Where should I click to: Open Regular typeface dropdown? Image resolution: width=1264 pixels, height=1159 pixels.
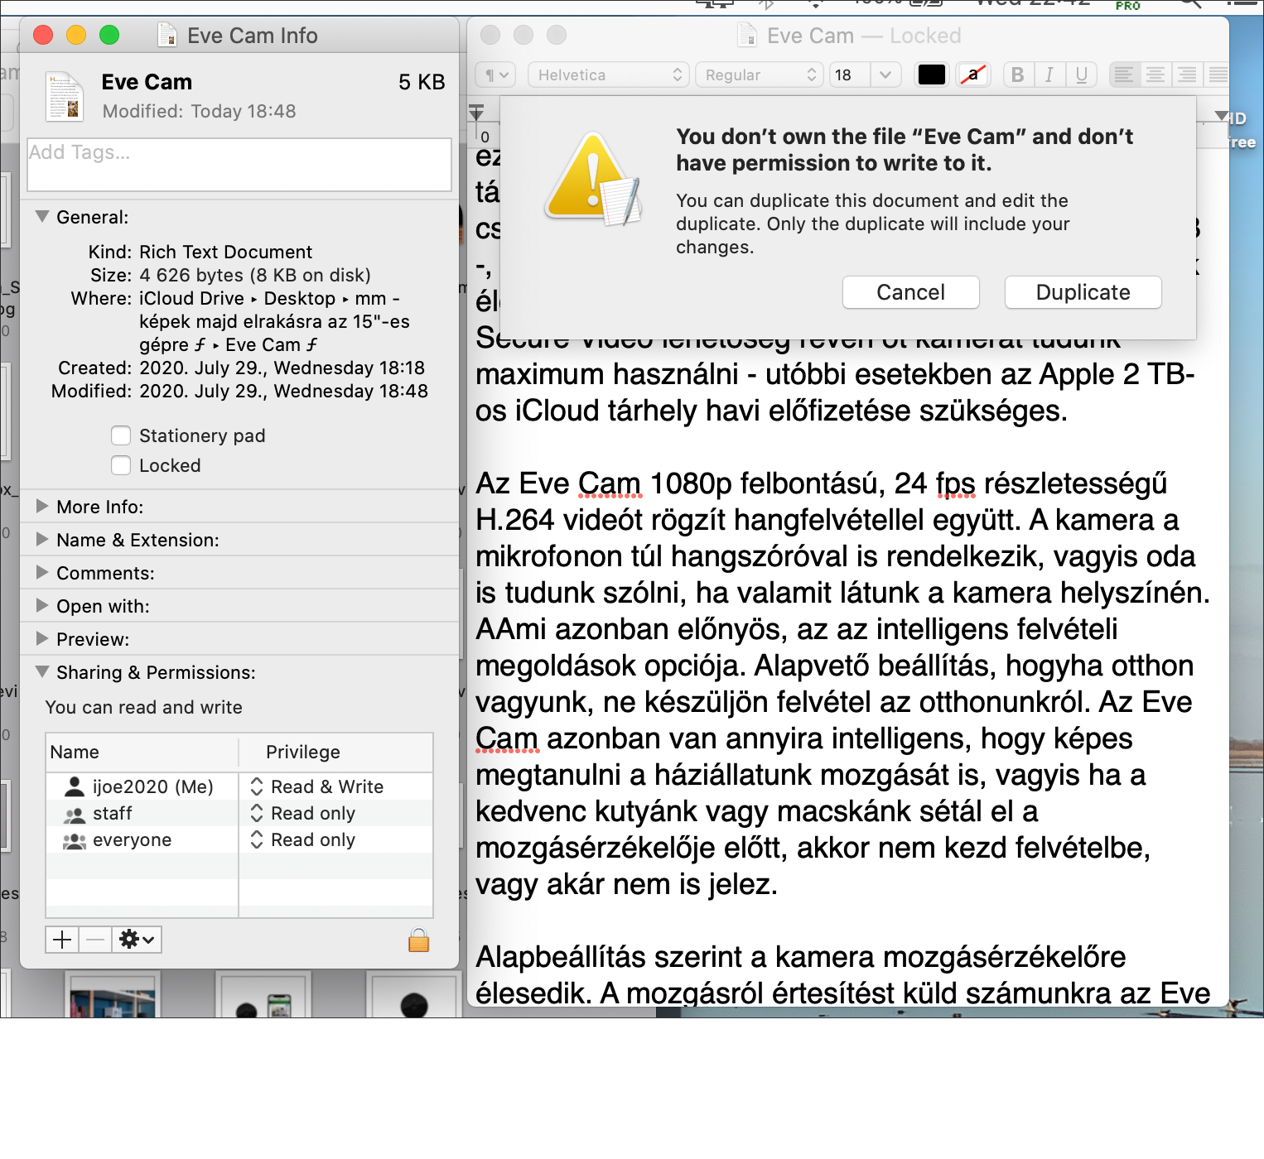tap(759, 75)
